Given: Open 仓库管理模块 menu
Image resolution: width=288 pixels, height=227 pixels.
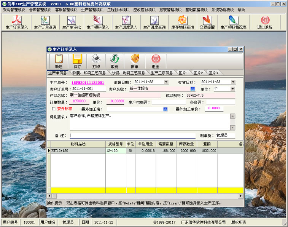Looking at the screenshot, I should 40,10.
